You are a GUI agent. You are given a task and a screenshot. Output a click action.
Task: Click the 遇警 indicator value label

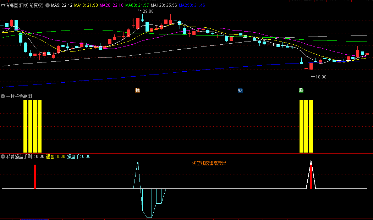pyautogui.click(x=56, y=156)
